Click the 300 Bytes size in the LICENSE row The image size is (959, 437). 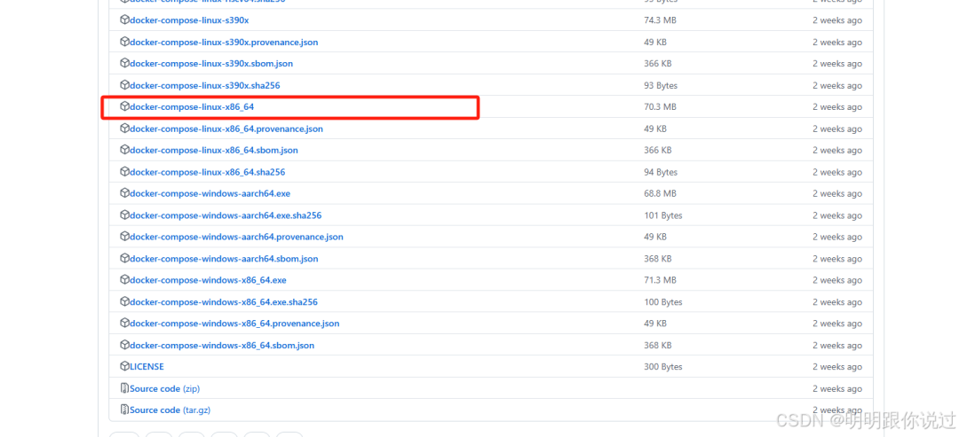pyautogui.click(x=663, y=367)
